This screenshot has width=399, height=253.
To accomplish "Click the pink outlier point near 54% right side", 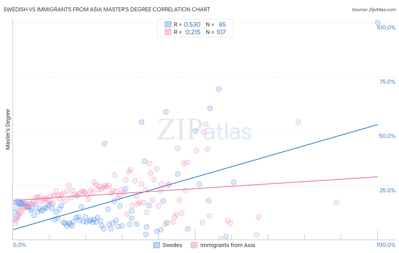I will coord(298,122).
